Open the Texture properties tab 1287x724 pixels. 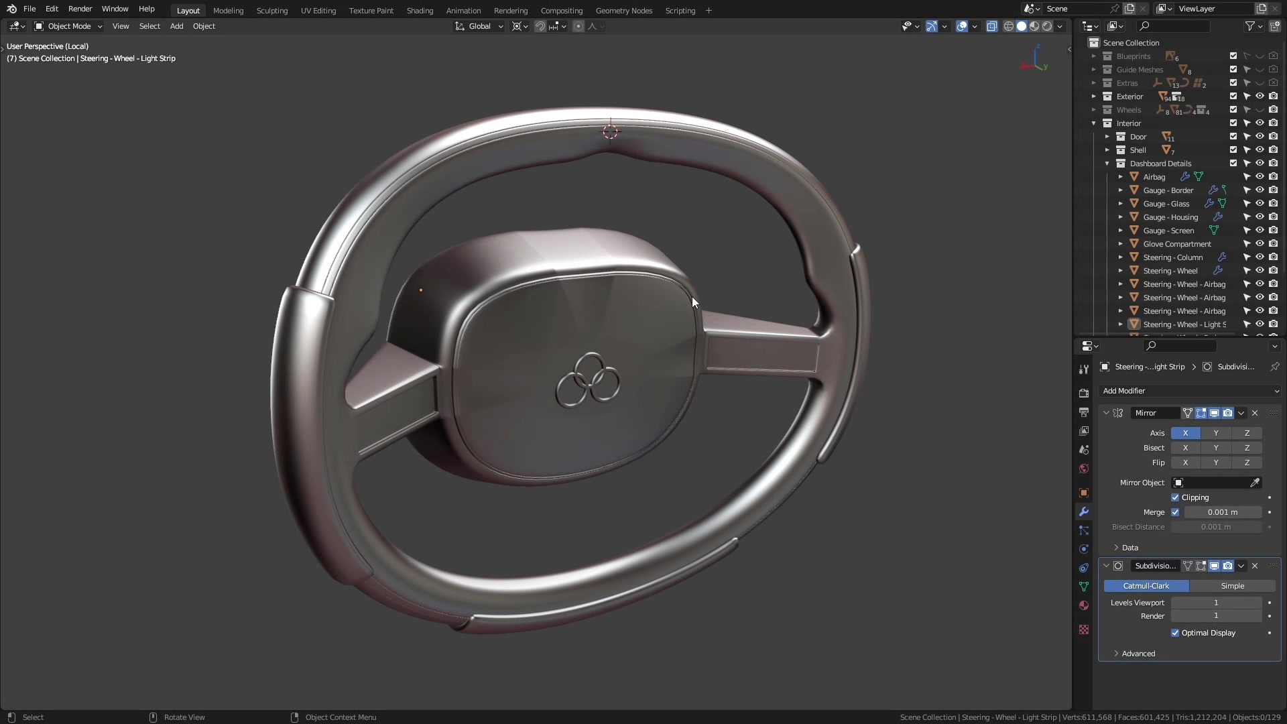[1084, 629]
